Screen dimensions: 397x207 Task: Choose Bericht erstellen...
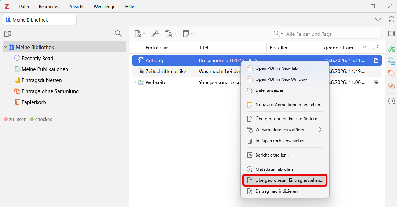click(x=285, y=155)
